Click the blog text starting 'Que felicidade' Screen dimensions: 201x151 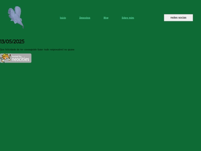tap(37, 50)
